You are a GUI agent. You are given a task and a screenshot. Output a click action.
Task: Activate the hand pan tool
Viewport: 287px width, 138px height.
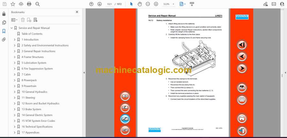click(x=140, y=4)
